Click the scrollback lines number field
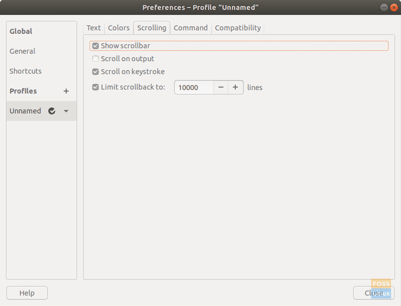This screenshot has height=306, width=401. (194, 88)
